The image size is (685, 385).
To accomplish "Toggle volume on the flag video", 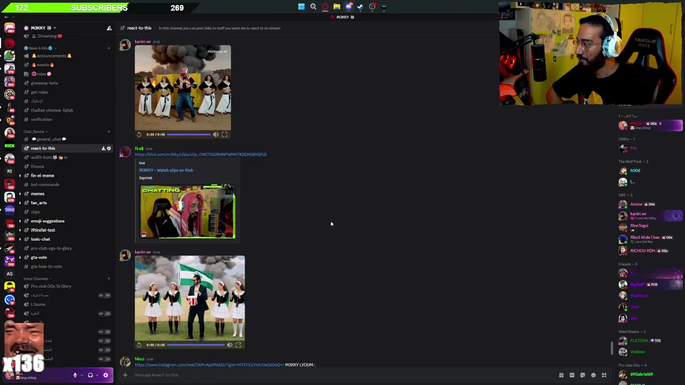I will [x=230, y=345].
